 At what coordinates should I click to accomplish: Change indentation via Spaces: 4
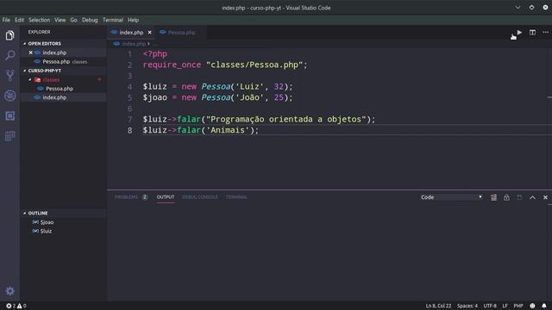[x=467, y=306]
